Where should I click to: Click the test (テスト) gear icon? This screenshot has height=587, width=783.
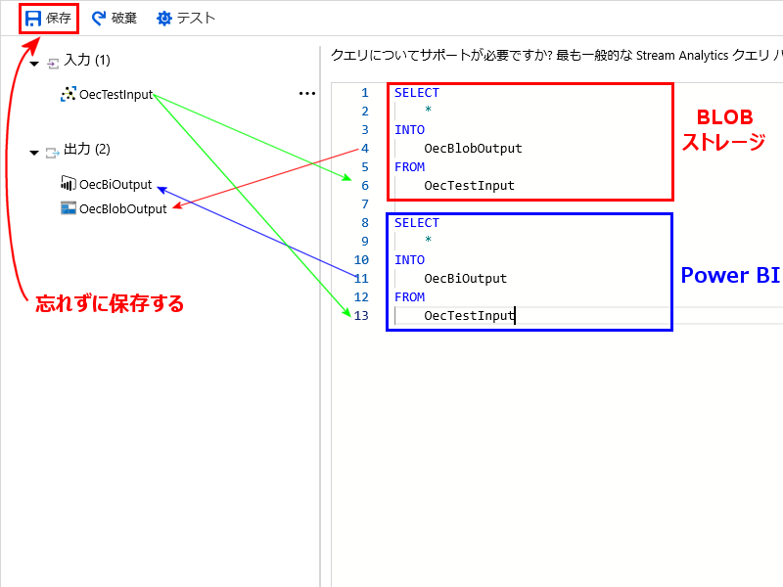point(163,19)
